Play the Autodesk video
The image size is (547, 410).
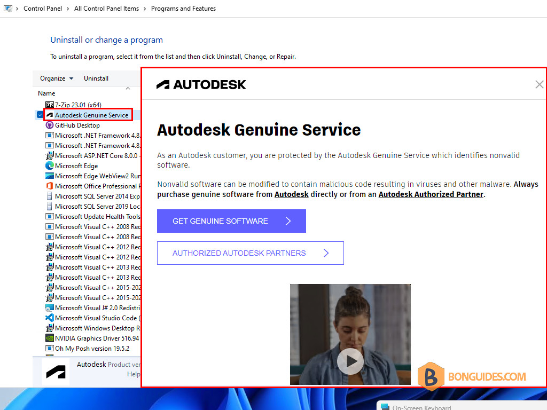tap(350, 361)
